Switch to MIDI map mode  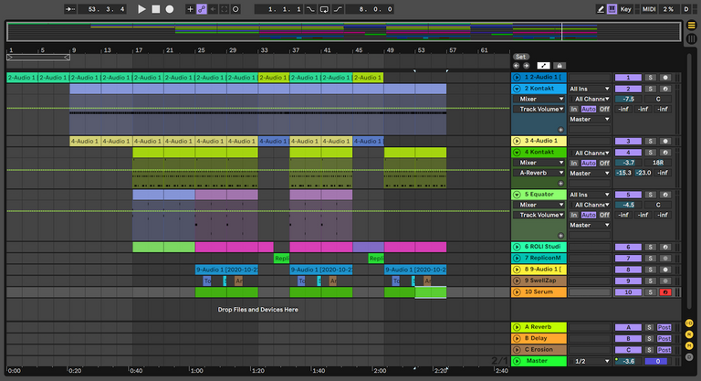coord(649,9)
